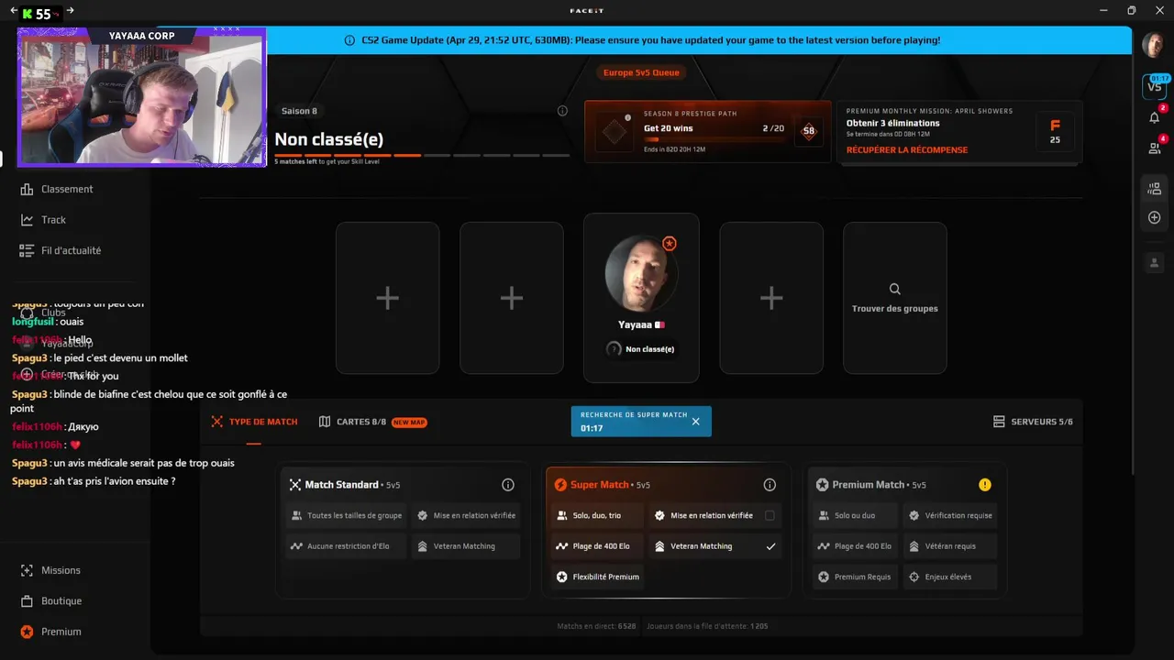Screen dimensions: 1174x660
Task: Click the Saison 8 info icon
Action: (562, 111)
